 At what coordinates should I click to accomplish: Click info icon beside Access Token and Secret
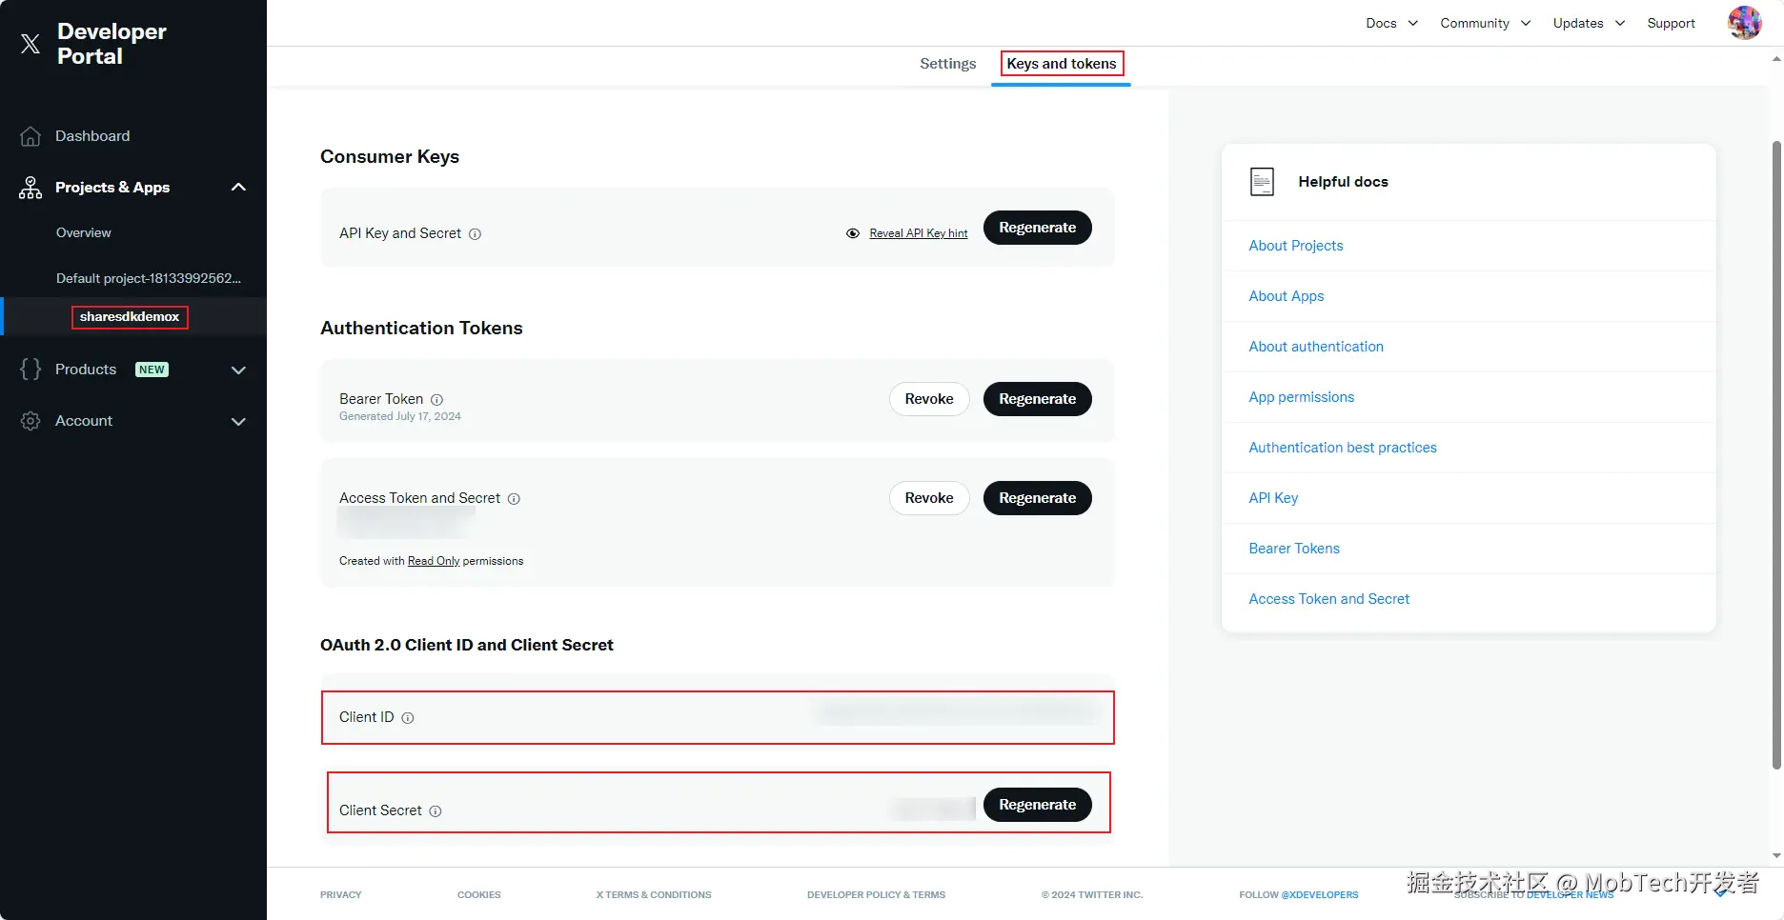[514, 499]
